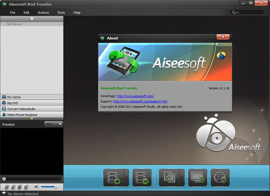
Task: Click the Version: 6.1.16 text
Action: 219,88
